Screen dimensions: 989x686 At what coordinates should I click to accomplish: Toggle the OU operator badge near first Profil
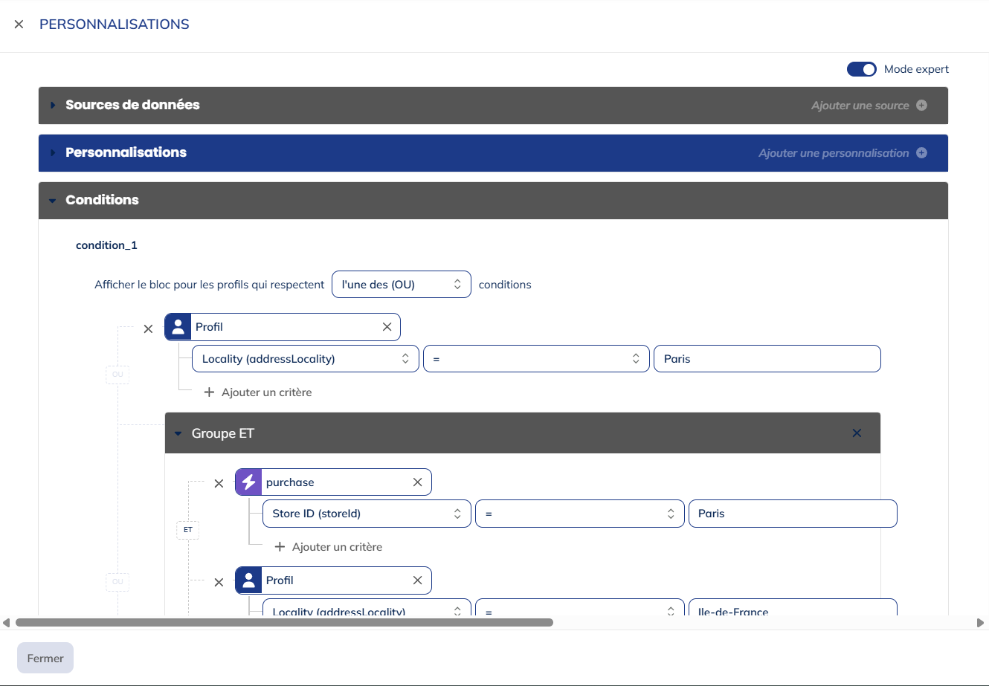tap(117, 375)
